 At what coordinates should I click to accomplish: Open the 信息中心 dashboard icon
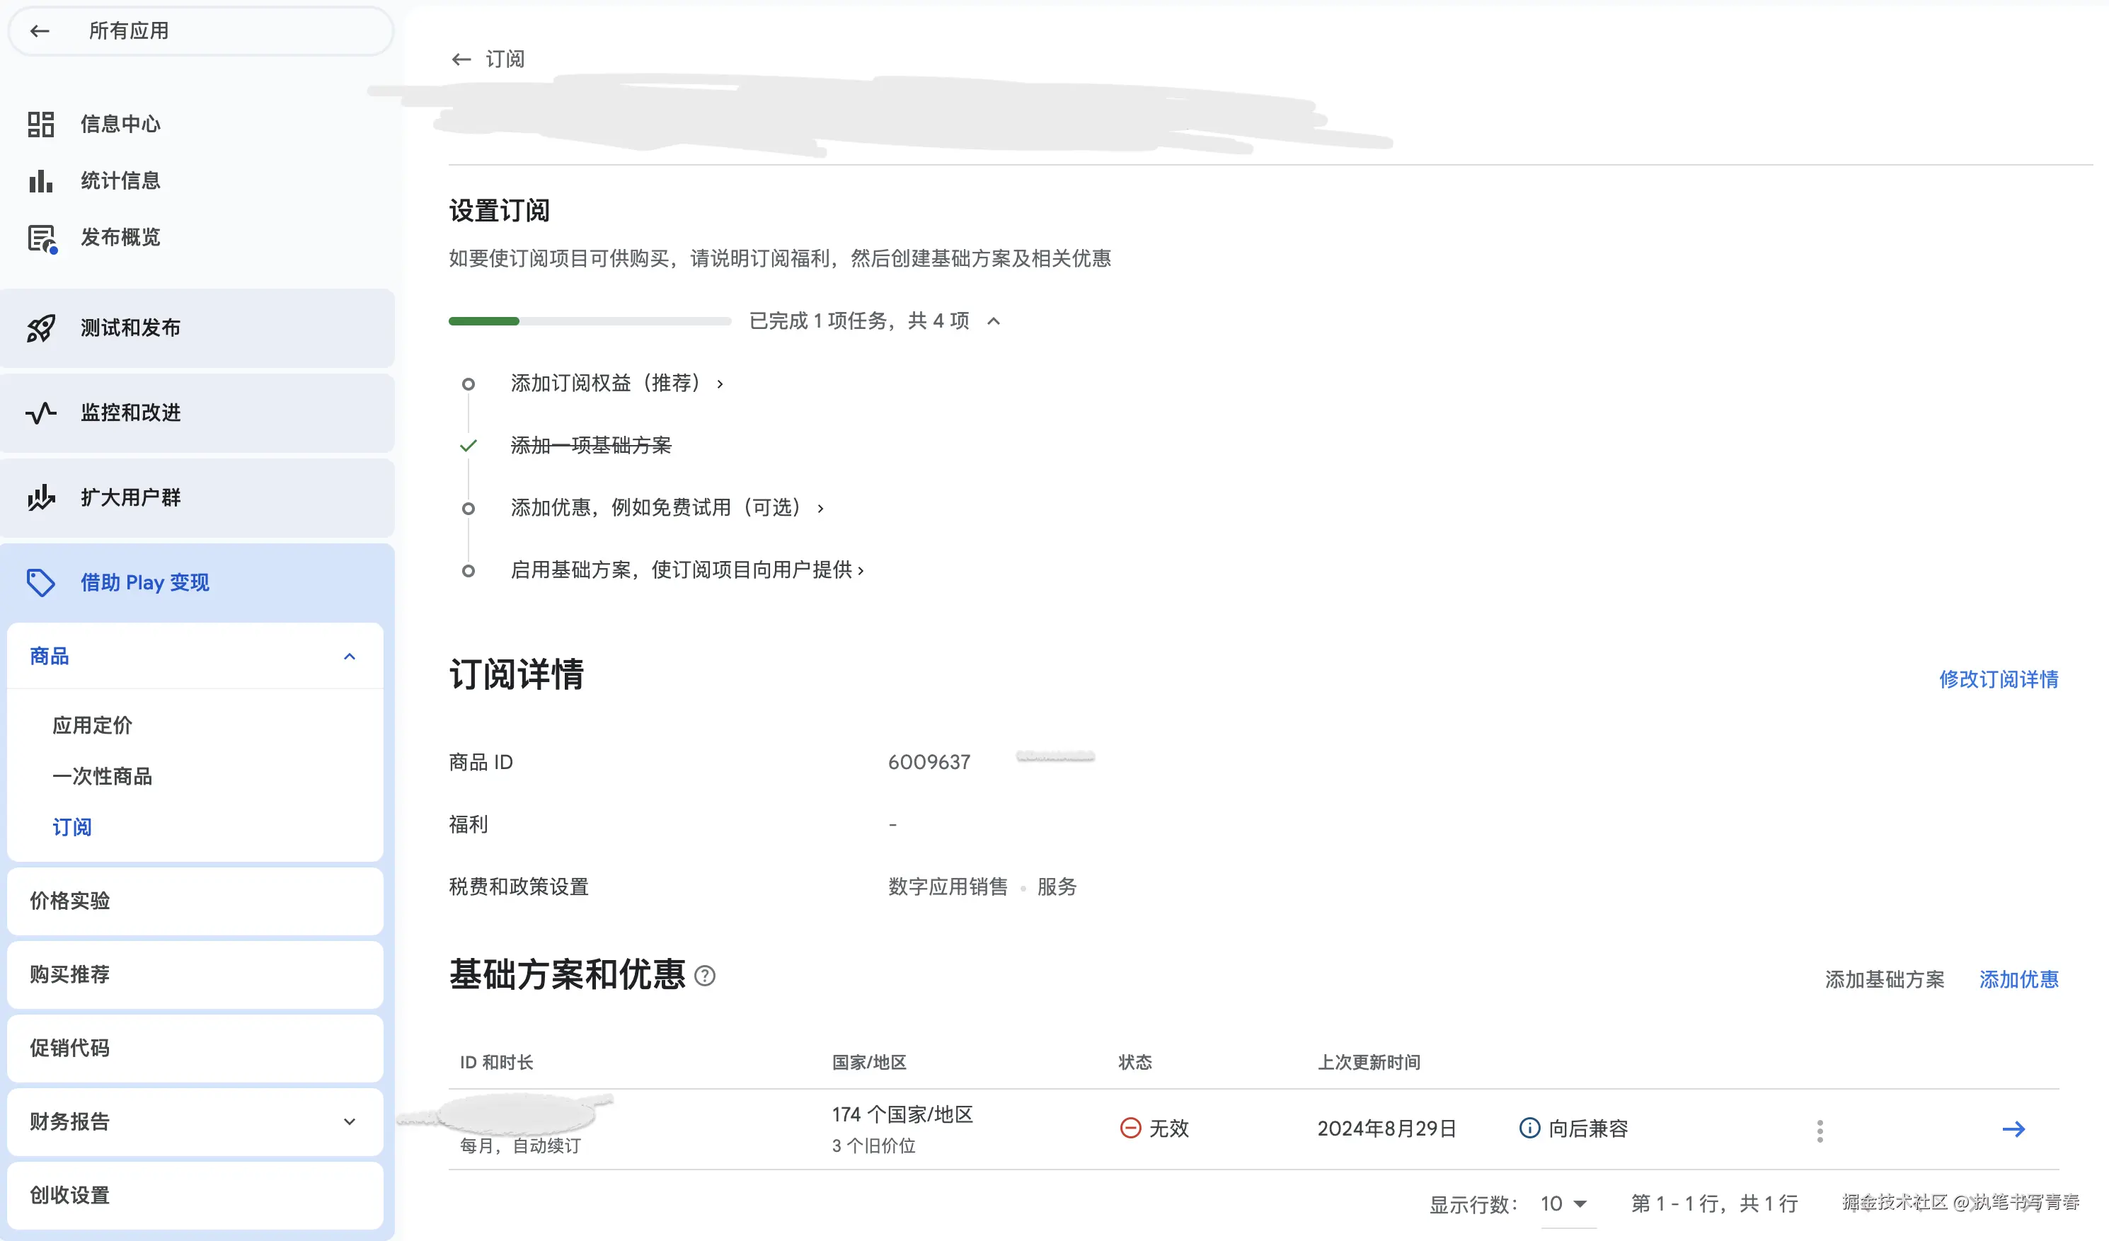[x=40, y=123]
